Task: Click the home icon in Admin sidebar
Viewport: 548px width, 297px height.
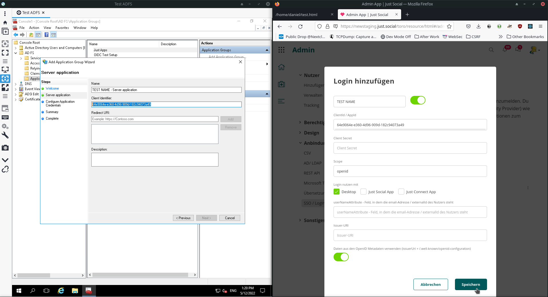Action: (x=281, y=67)
